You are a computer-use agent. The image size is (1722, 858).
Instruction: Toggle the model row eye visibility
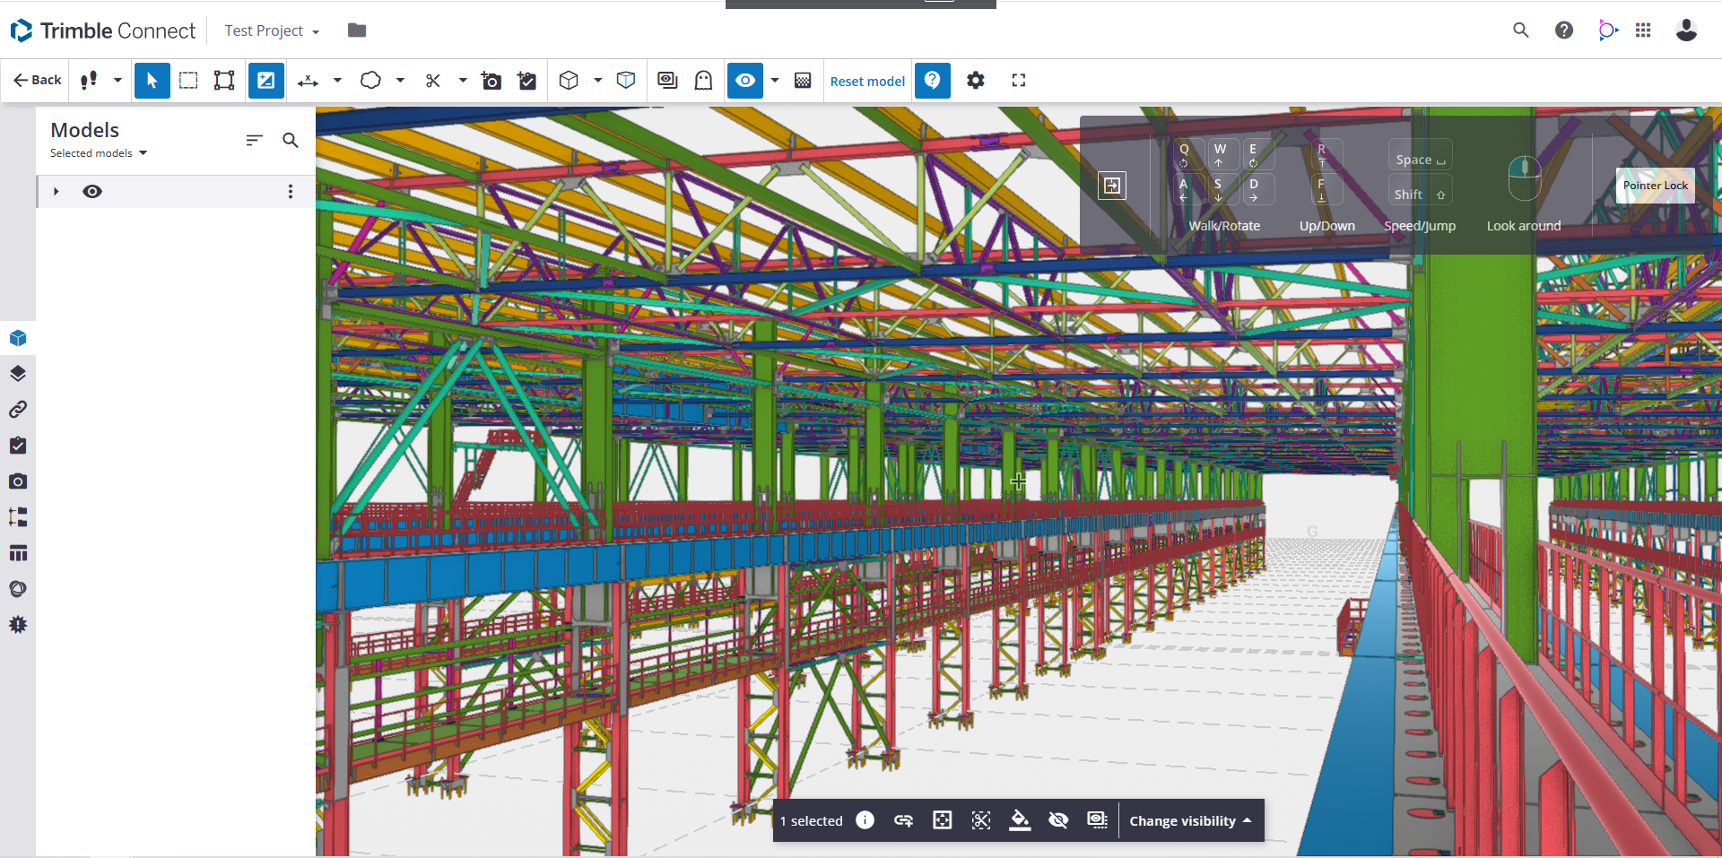[x=92, y=191]
